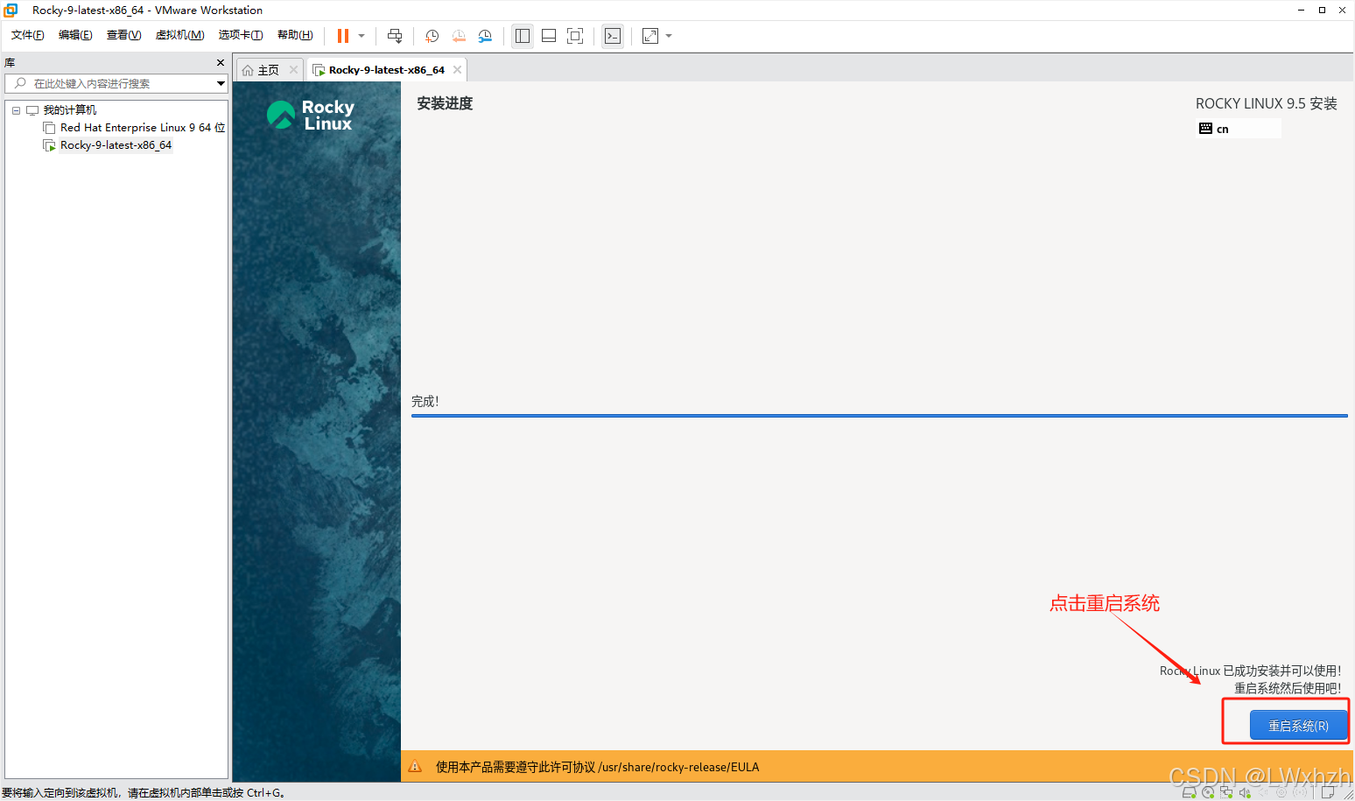
Task: Close the library panel
Action: 221,63
